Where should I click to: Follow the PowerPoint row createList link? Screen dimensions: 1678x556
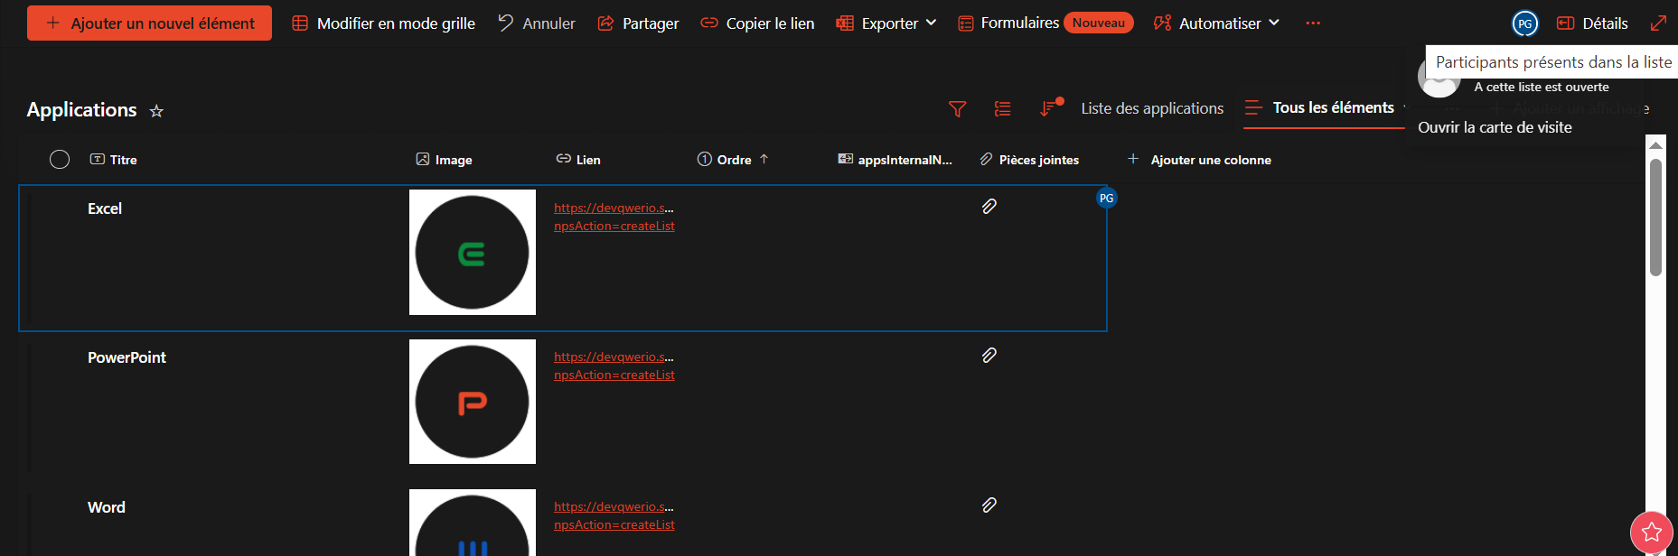pos(614,366)
